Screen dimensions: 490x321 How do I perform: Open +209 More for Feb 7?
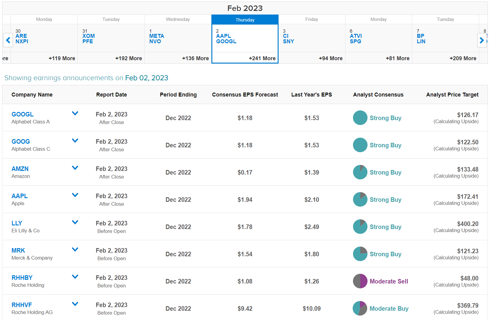pos(463,58)
